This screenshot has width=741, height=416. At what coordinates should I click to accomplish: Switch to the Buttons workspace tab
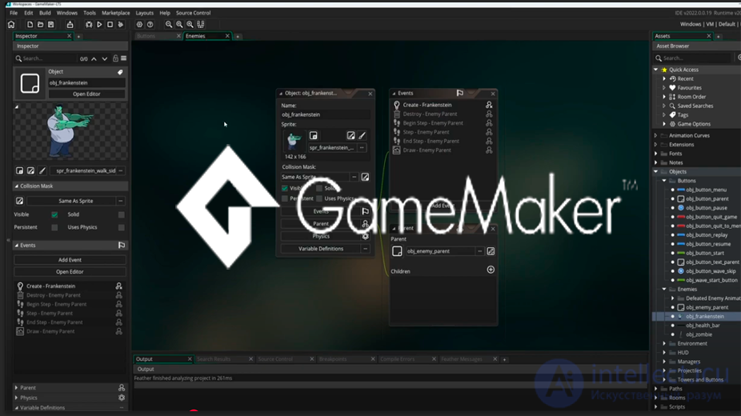(x=146, y=36)
